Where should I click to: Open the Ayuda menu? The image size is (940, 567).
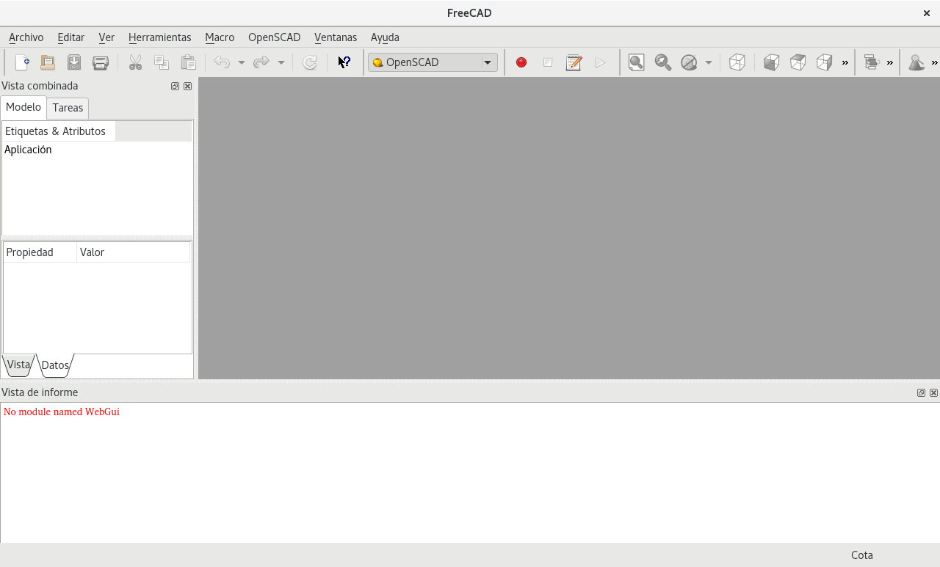(385, 37)
